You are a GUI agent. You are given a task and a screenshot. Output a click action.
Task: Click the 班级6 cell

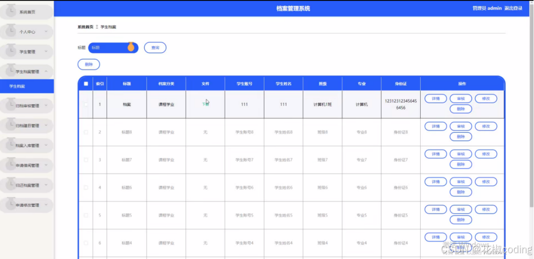[x=323, y=188]
